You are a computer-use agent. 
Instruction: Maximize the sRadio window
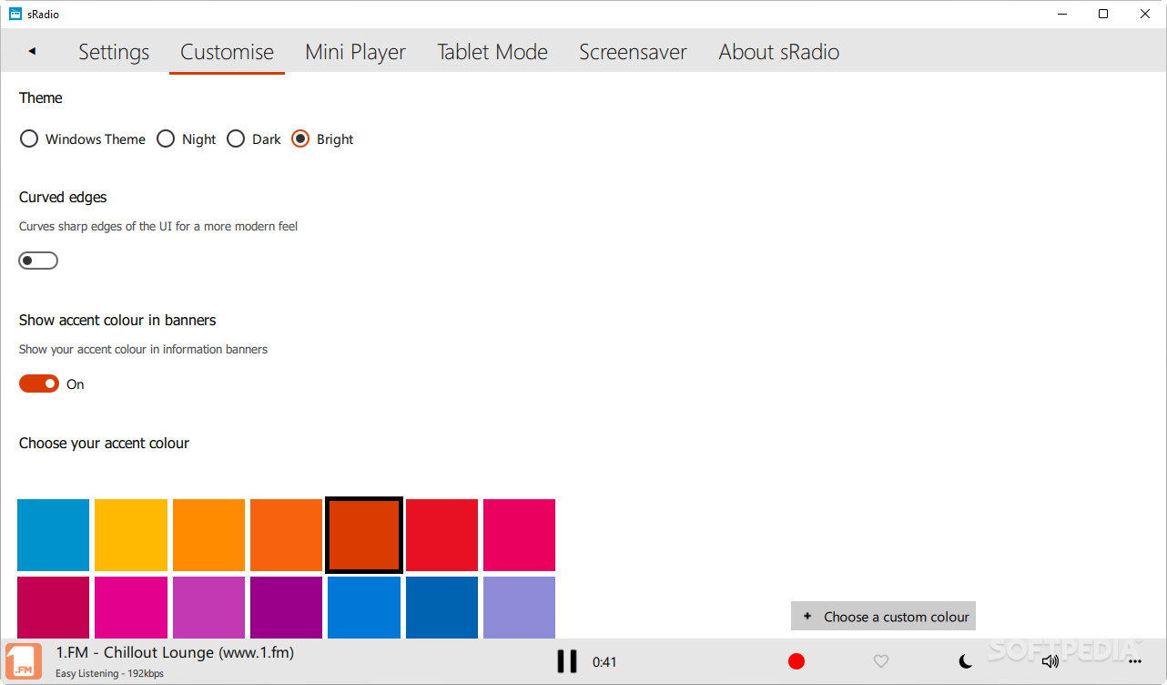tap(1103, 14)
